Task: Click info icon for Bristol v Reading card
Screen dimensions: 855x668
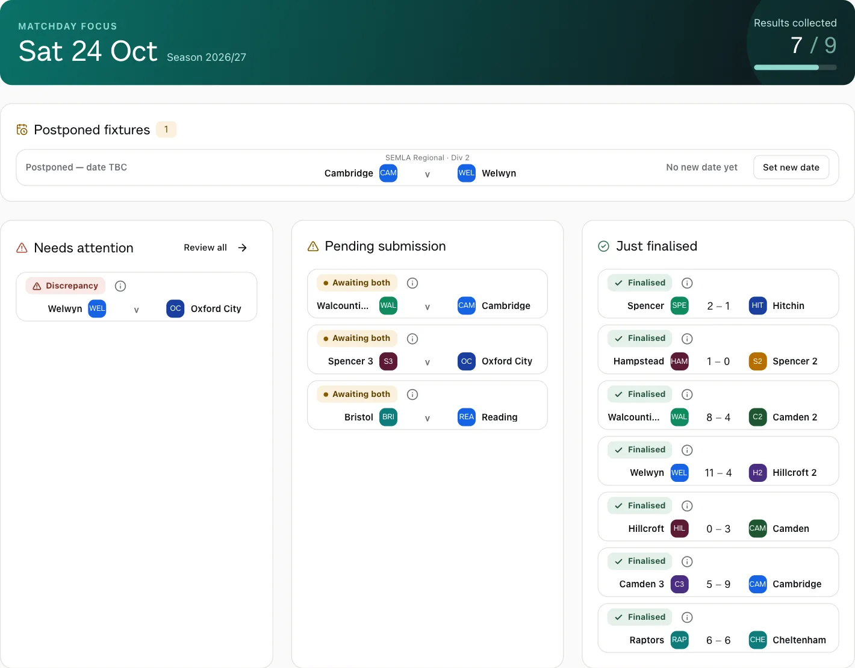Action: click(x=412, y=395)
